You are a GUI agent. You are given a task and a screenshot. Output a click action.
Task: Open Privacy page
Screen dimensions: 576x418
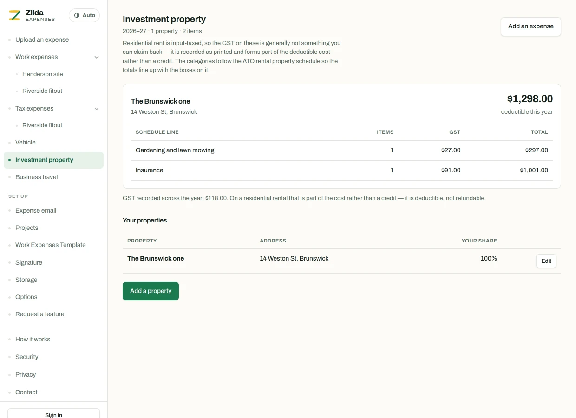pyautogui.click(x=25, y=374)
